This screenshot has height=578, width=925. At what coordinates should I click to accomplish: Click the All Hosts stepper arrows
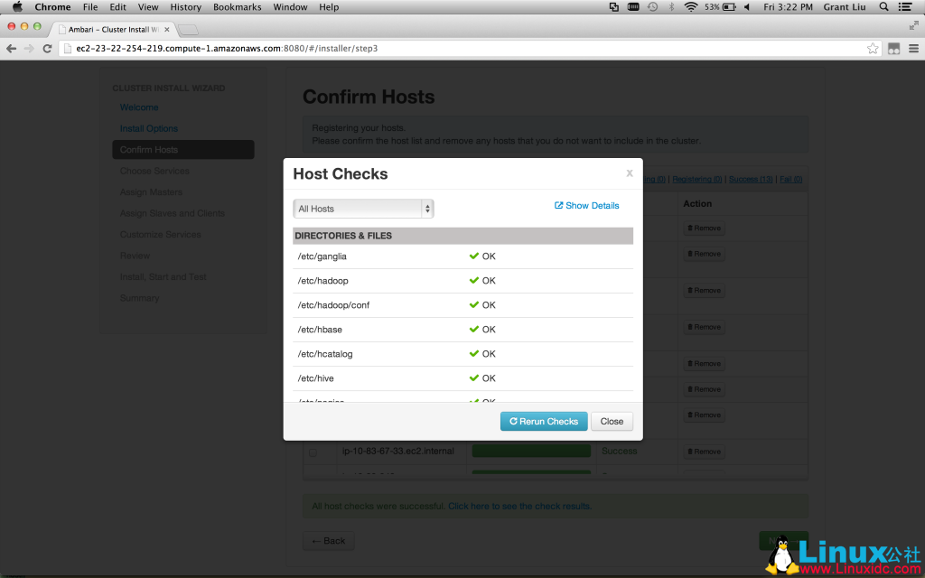pos(427,208)
